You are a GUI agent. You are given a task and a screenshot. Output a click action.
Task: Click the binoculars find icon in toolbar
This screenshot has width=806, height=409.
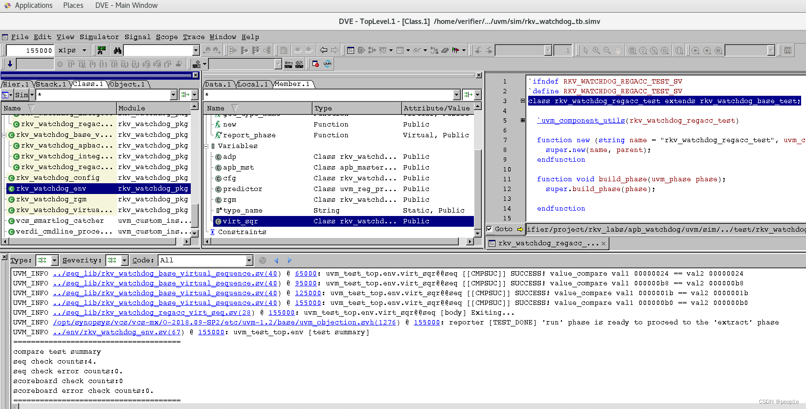pyautogui.click(x=117, y=50)
